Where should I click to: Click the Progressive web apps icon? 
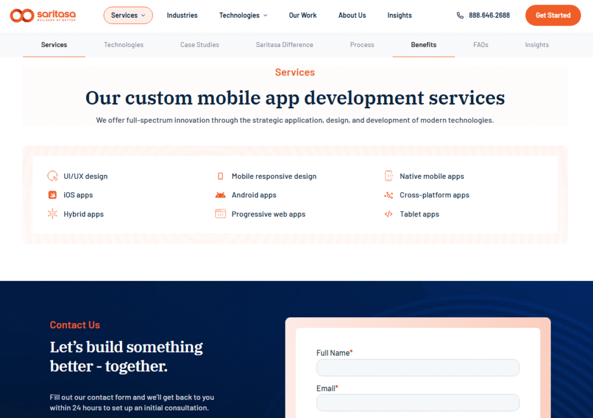pos(221,214)
